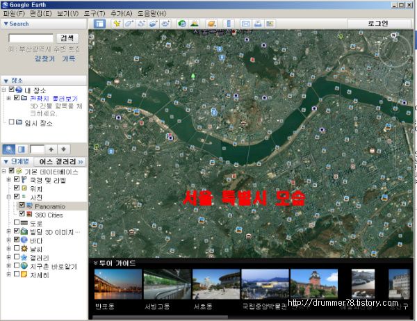The image size is (417, 321).
Task: Click the globe icon of 내 장소
Action: [19, 90]
